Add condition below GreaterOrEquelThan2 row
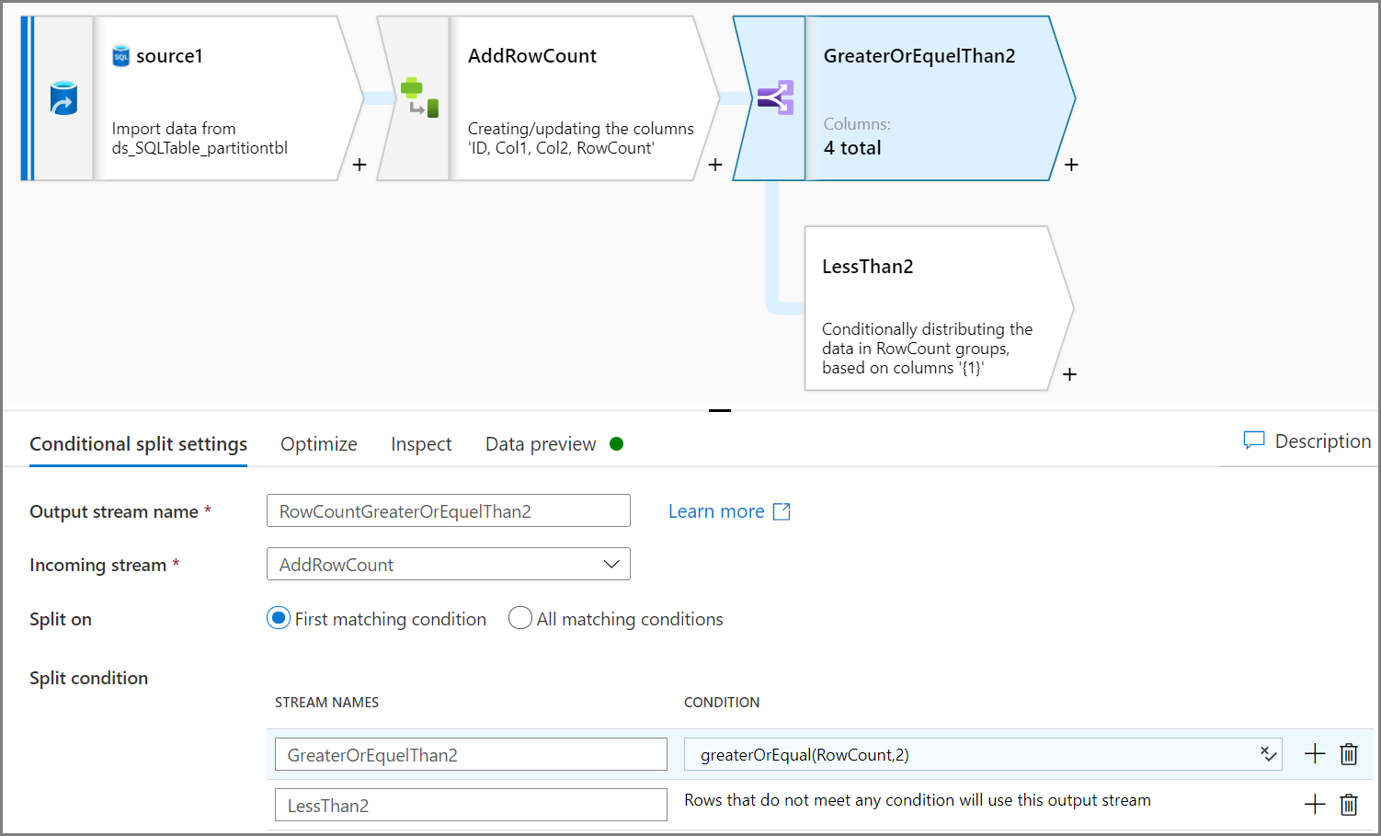Screen dimensions: 1381x836 [1315, 754]
